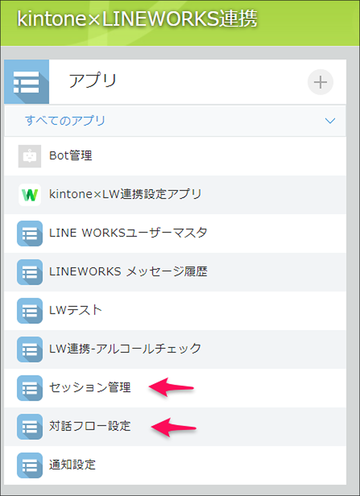Image resolution: width=360 pixels, height=496 pixels.
Task: Open LINEWORKS メッセージ履歴 app
Action: [x=128, y=271]
